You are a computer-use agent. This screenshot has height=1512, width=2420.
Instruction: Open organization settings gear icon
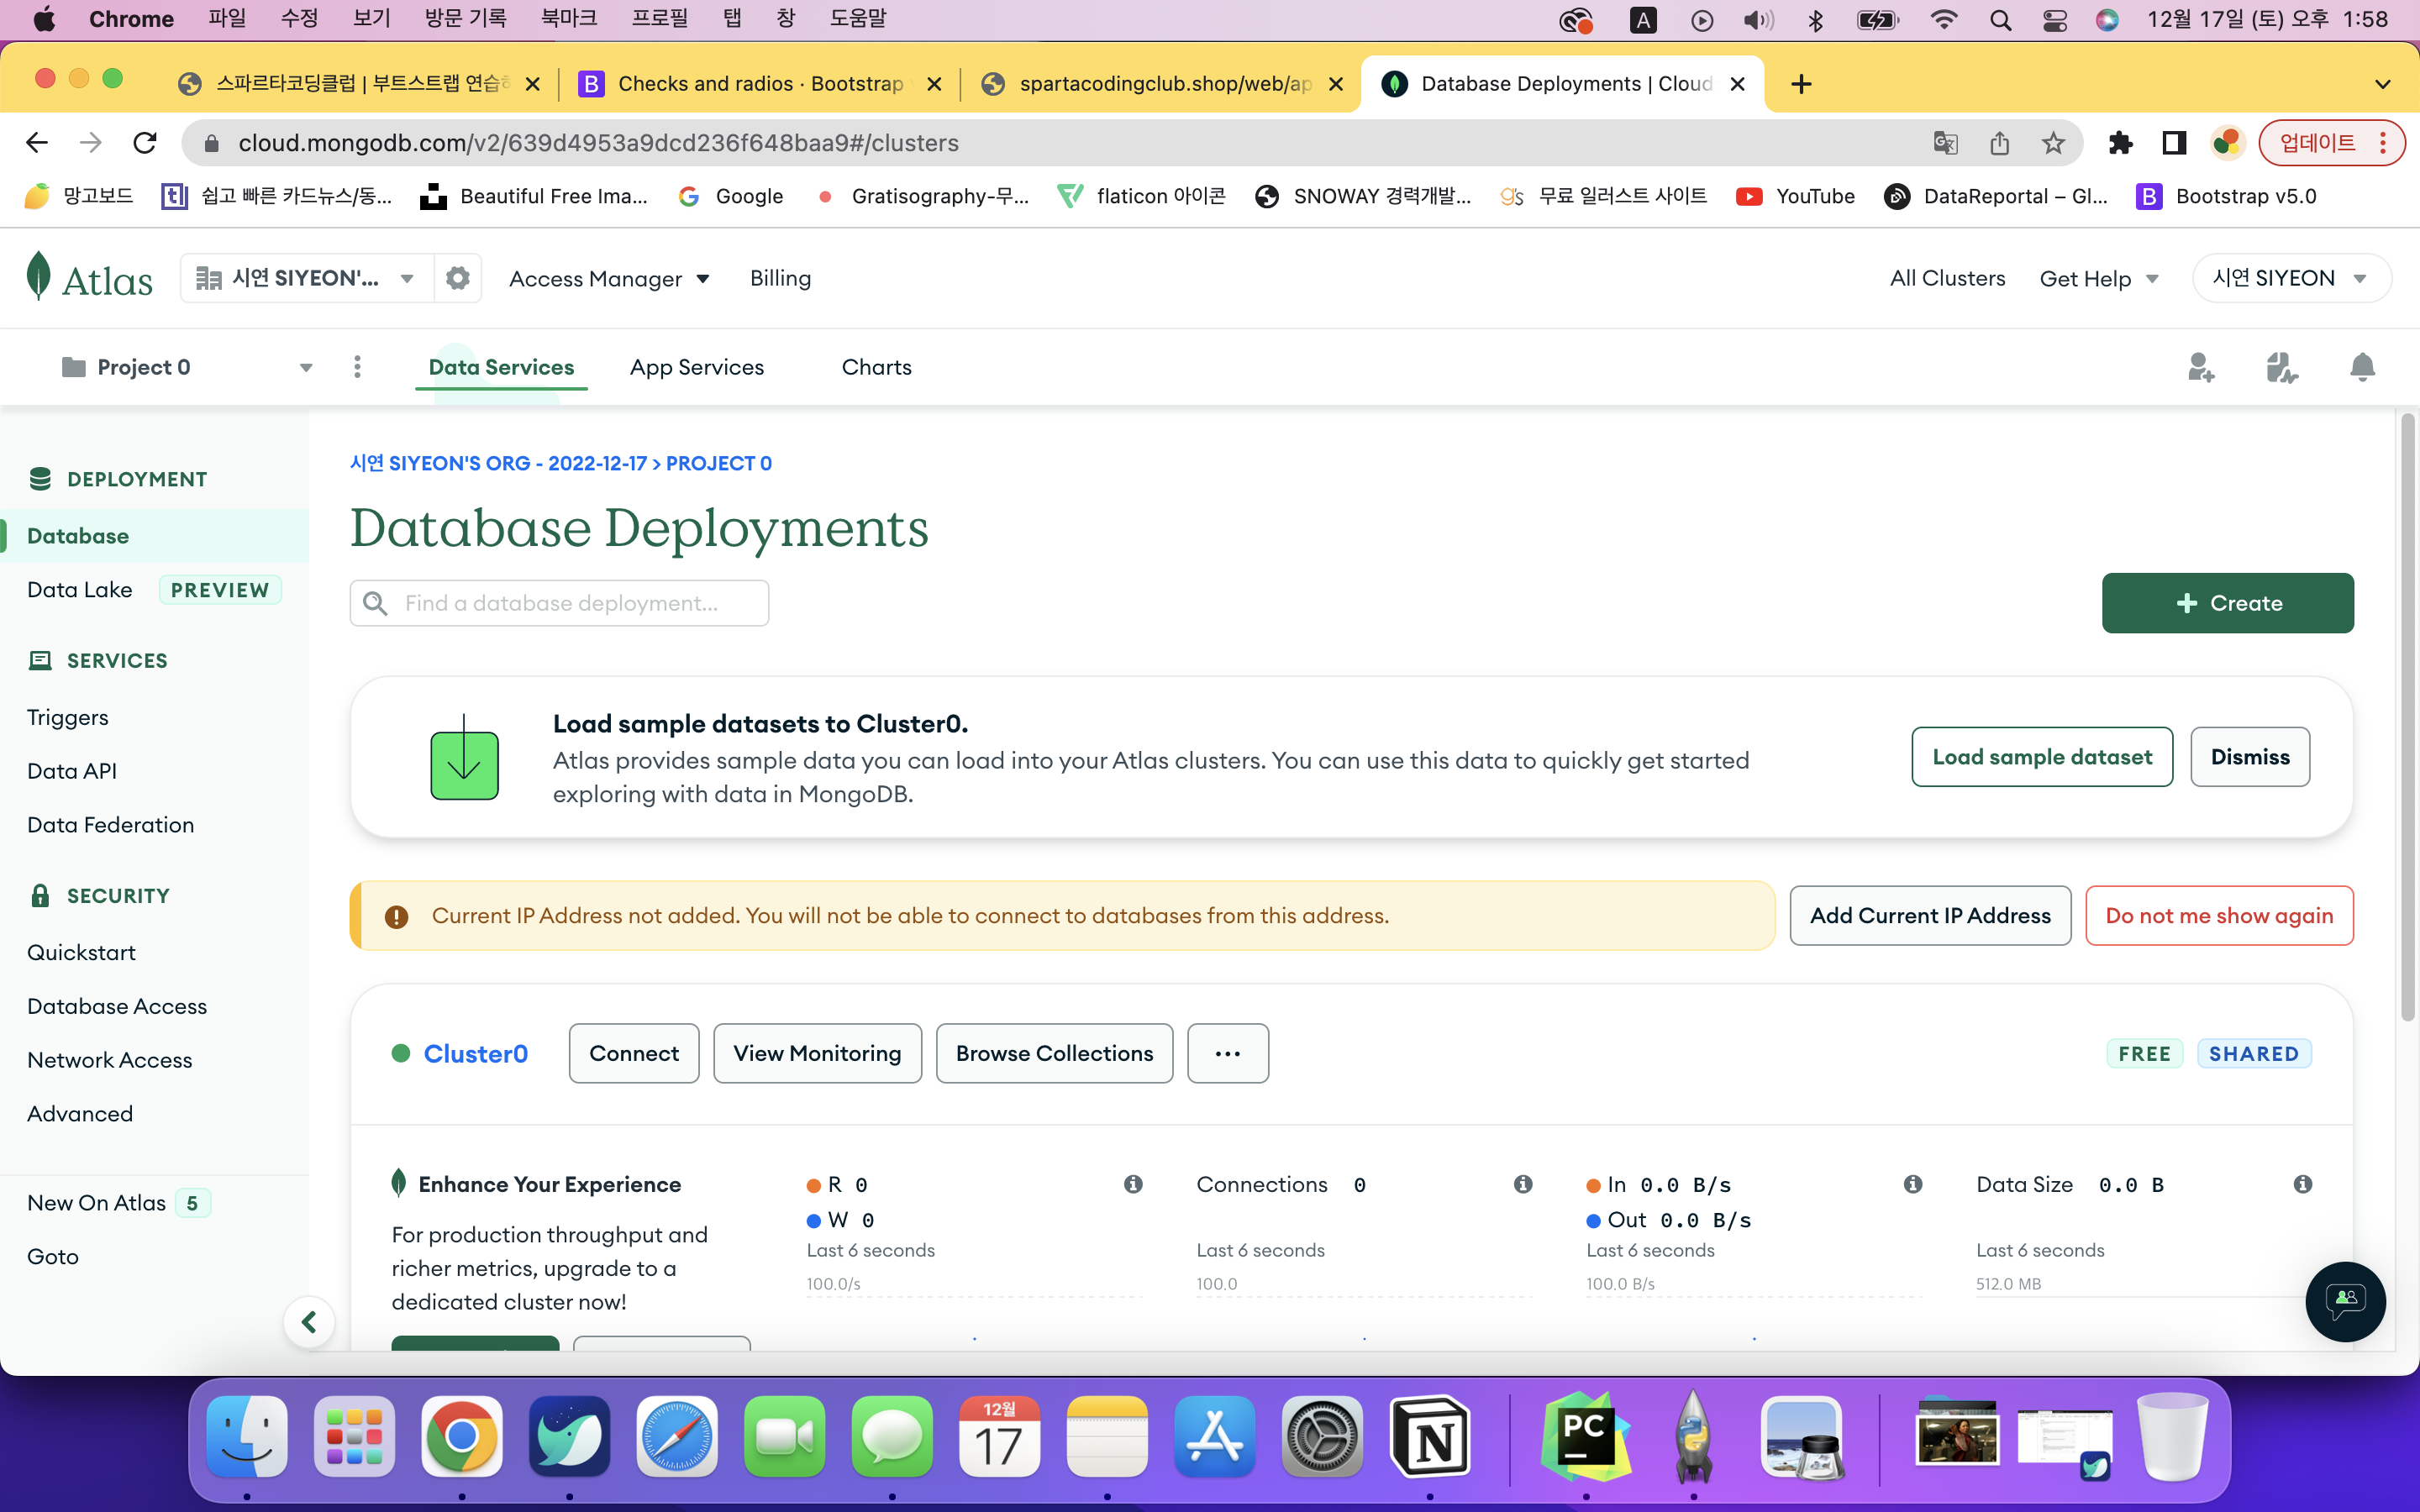coord(458,278)
